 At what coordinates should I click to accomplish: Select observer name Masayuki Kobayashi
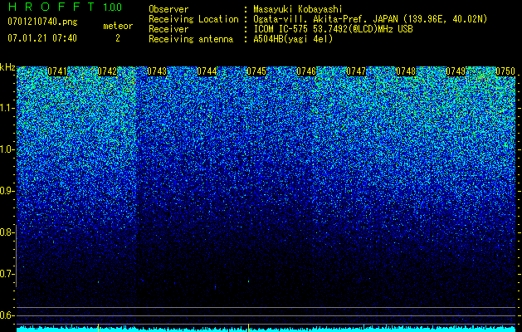click(298, 10)
